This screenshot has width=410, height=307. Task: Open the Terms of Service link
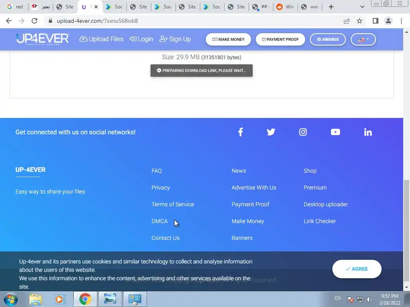click(173, 204)
